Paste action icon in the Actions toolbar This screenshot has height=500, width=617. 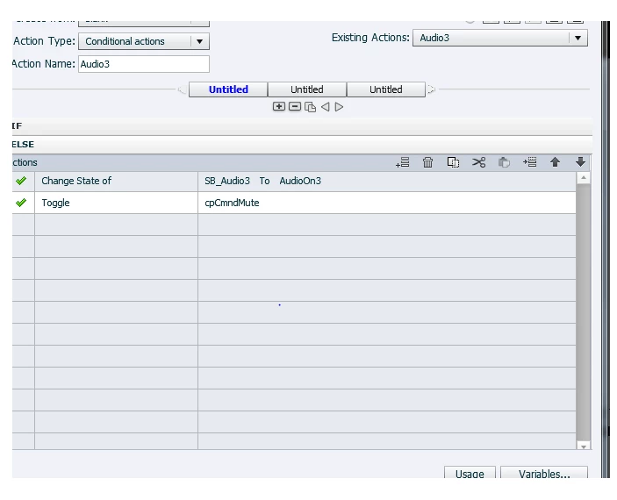[x=504, y=162]
